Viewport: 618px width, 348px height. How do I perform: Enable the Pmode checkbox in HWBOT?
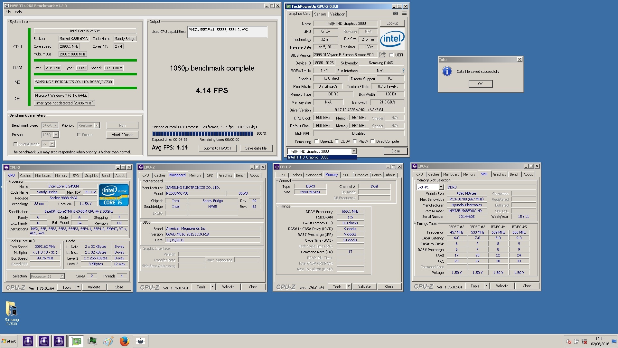click(79, 135)
